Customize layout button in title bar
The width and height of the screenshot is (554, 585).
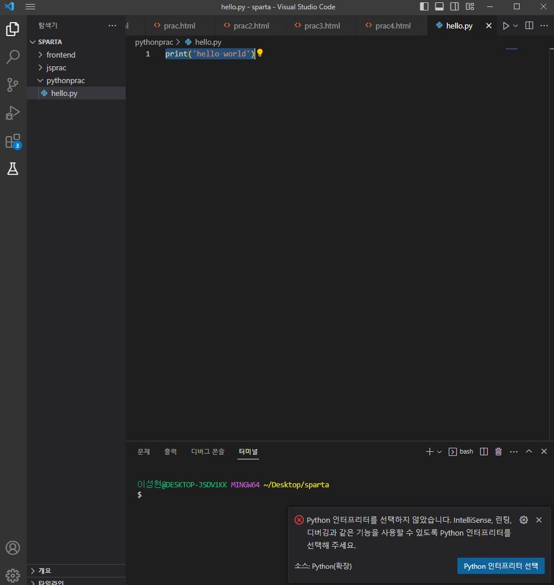(470, 6)
